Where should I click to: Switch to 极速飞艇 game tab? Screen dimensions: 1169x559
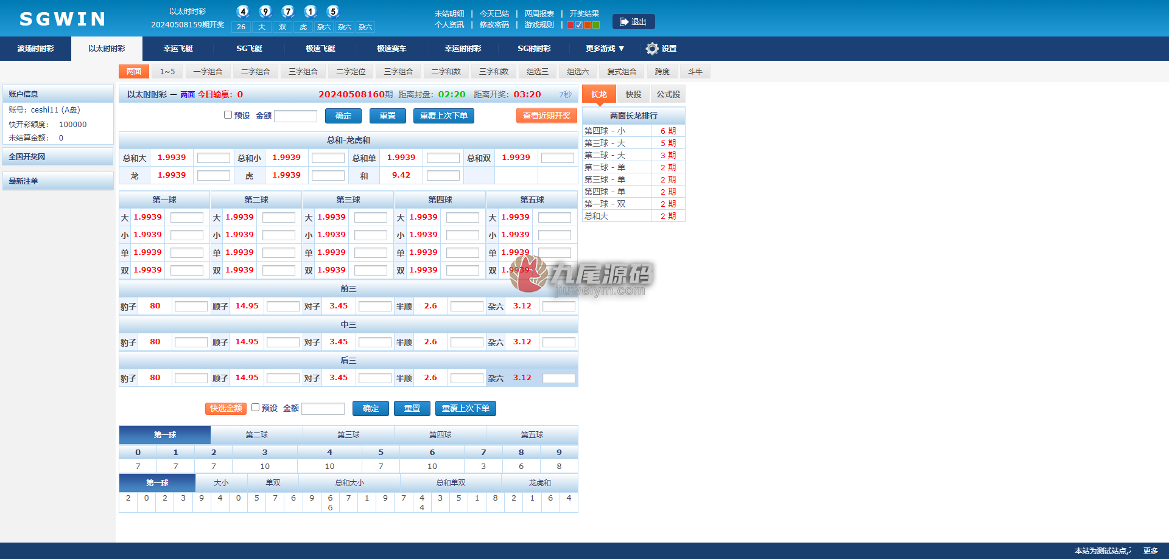[320, 49]
